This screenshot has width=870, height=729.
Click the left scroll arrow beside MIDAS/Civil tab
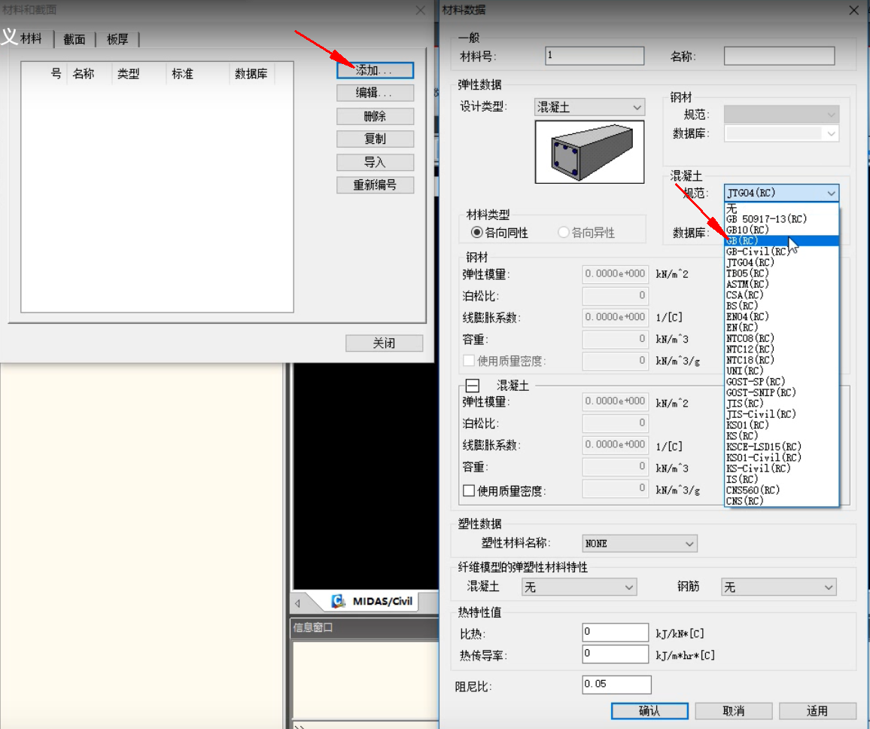(298, 603)
